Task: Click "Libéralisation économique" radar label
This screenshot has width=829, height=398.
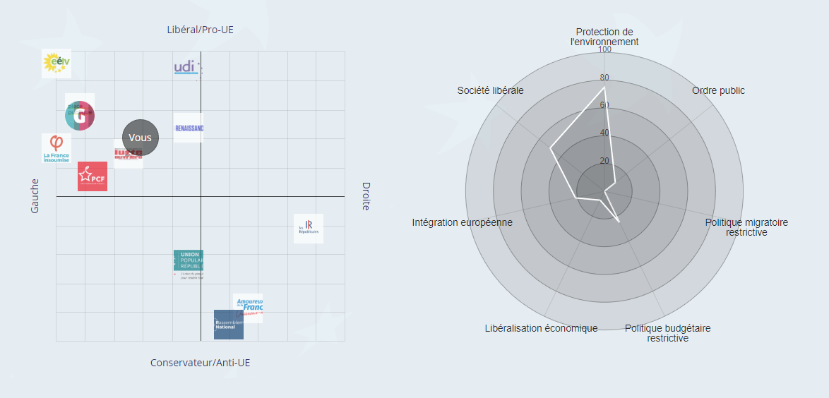Action: pos(542,328)
